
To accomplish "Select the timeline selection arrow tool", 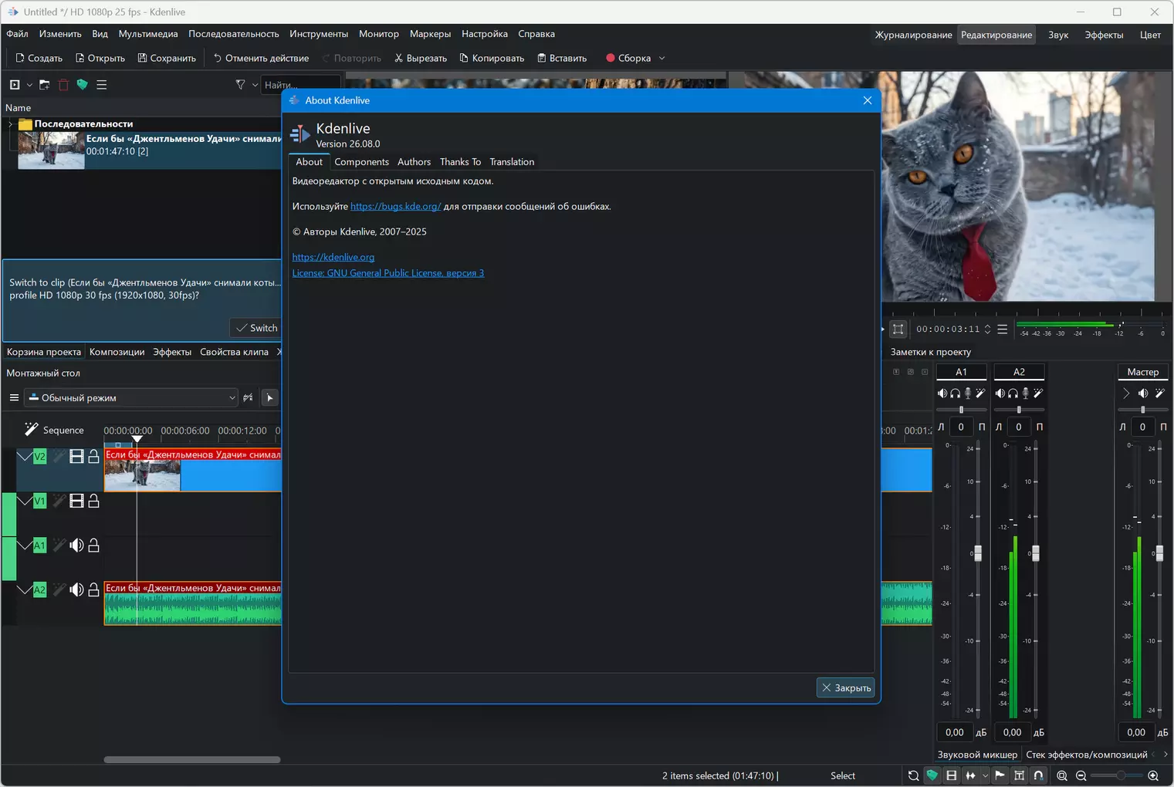I will 269,398.
